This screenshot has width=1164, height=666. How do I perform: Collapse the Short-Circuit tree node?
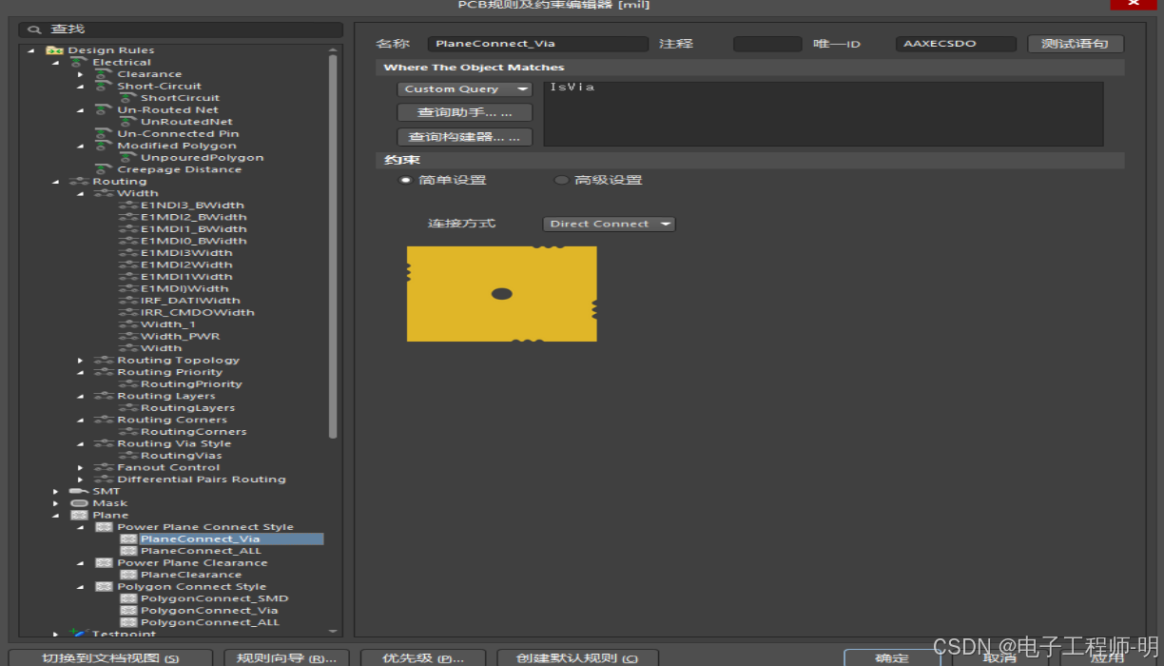(81, 87)
